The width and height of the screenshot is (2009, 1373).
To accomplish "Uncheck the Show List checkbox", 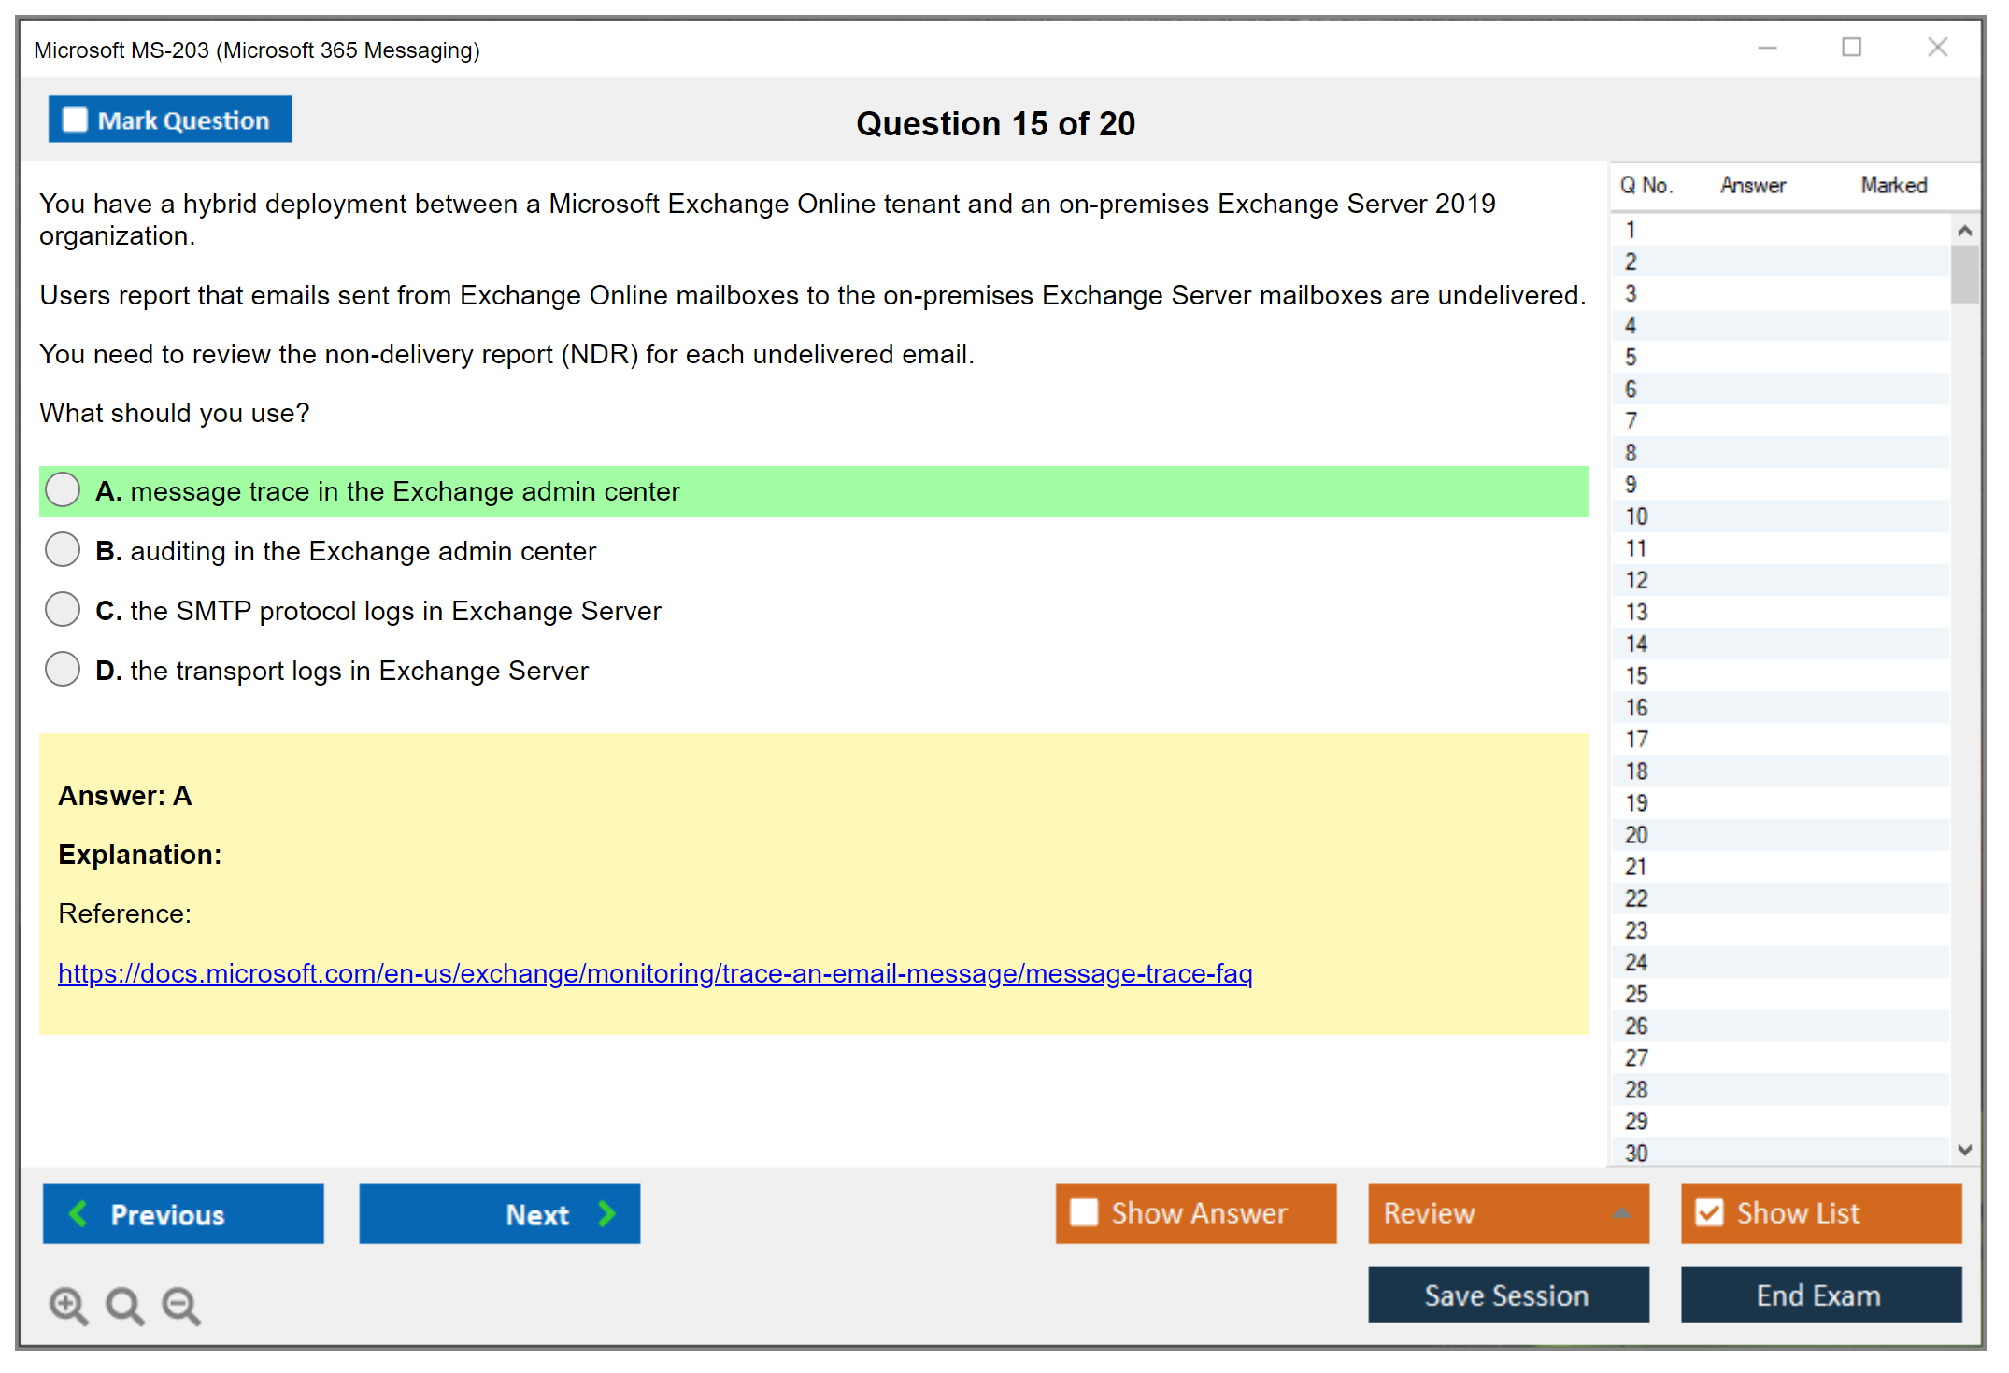I will (x=1709, y=1212).
